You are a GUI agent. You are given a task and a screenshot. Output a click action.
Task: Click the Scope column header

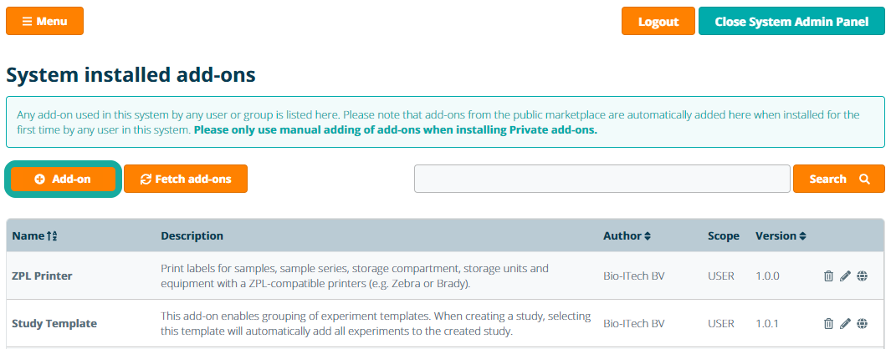tap(723, 236)
